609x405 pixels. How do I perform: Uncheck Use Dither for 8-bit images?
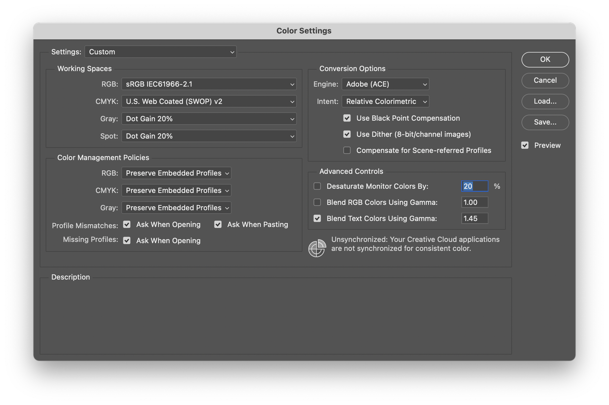[x=347, y=134]
